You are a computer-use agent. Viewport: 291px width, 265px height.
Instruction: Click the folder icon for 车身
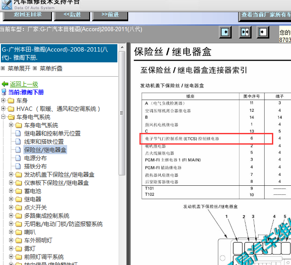[11, 100]
